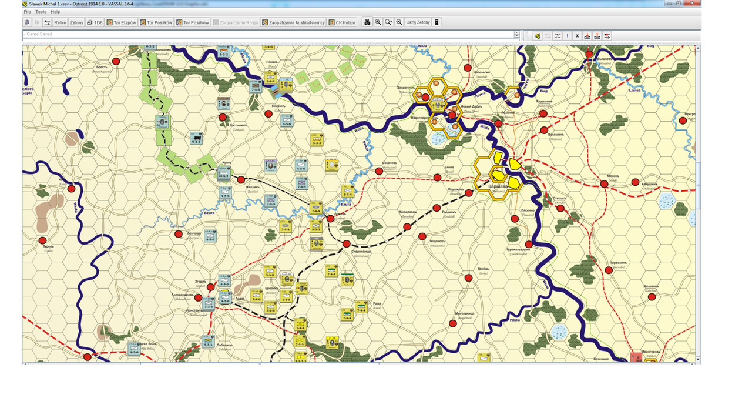Screen dimensions: 752x418
Task: Click the undo last move icon
Action: click(27, 22)
